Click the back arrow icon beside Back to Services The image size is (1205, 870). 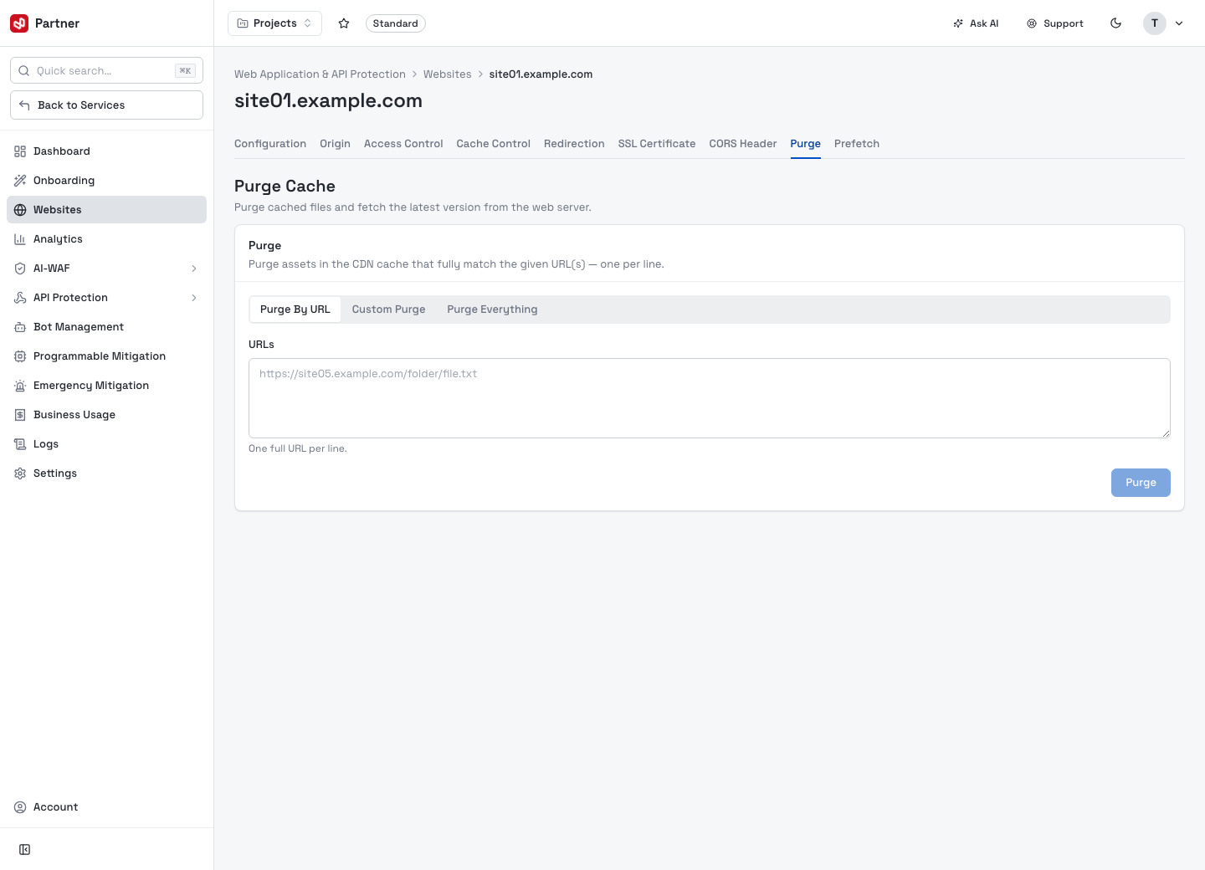click(24, 105)
